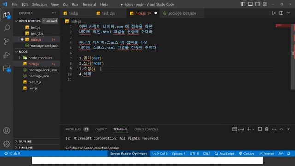
Task: Close the terminal panel
Action: click(288, 129)
